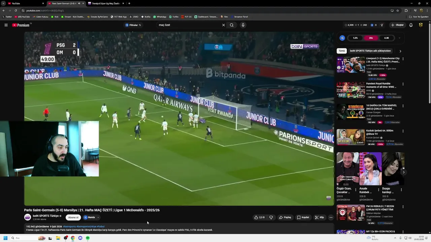Open Spotify from the taskbar
The width and height of the screenshot is (431, 242).
click(88, 238)
